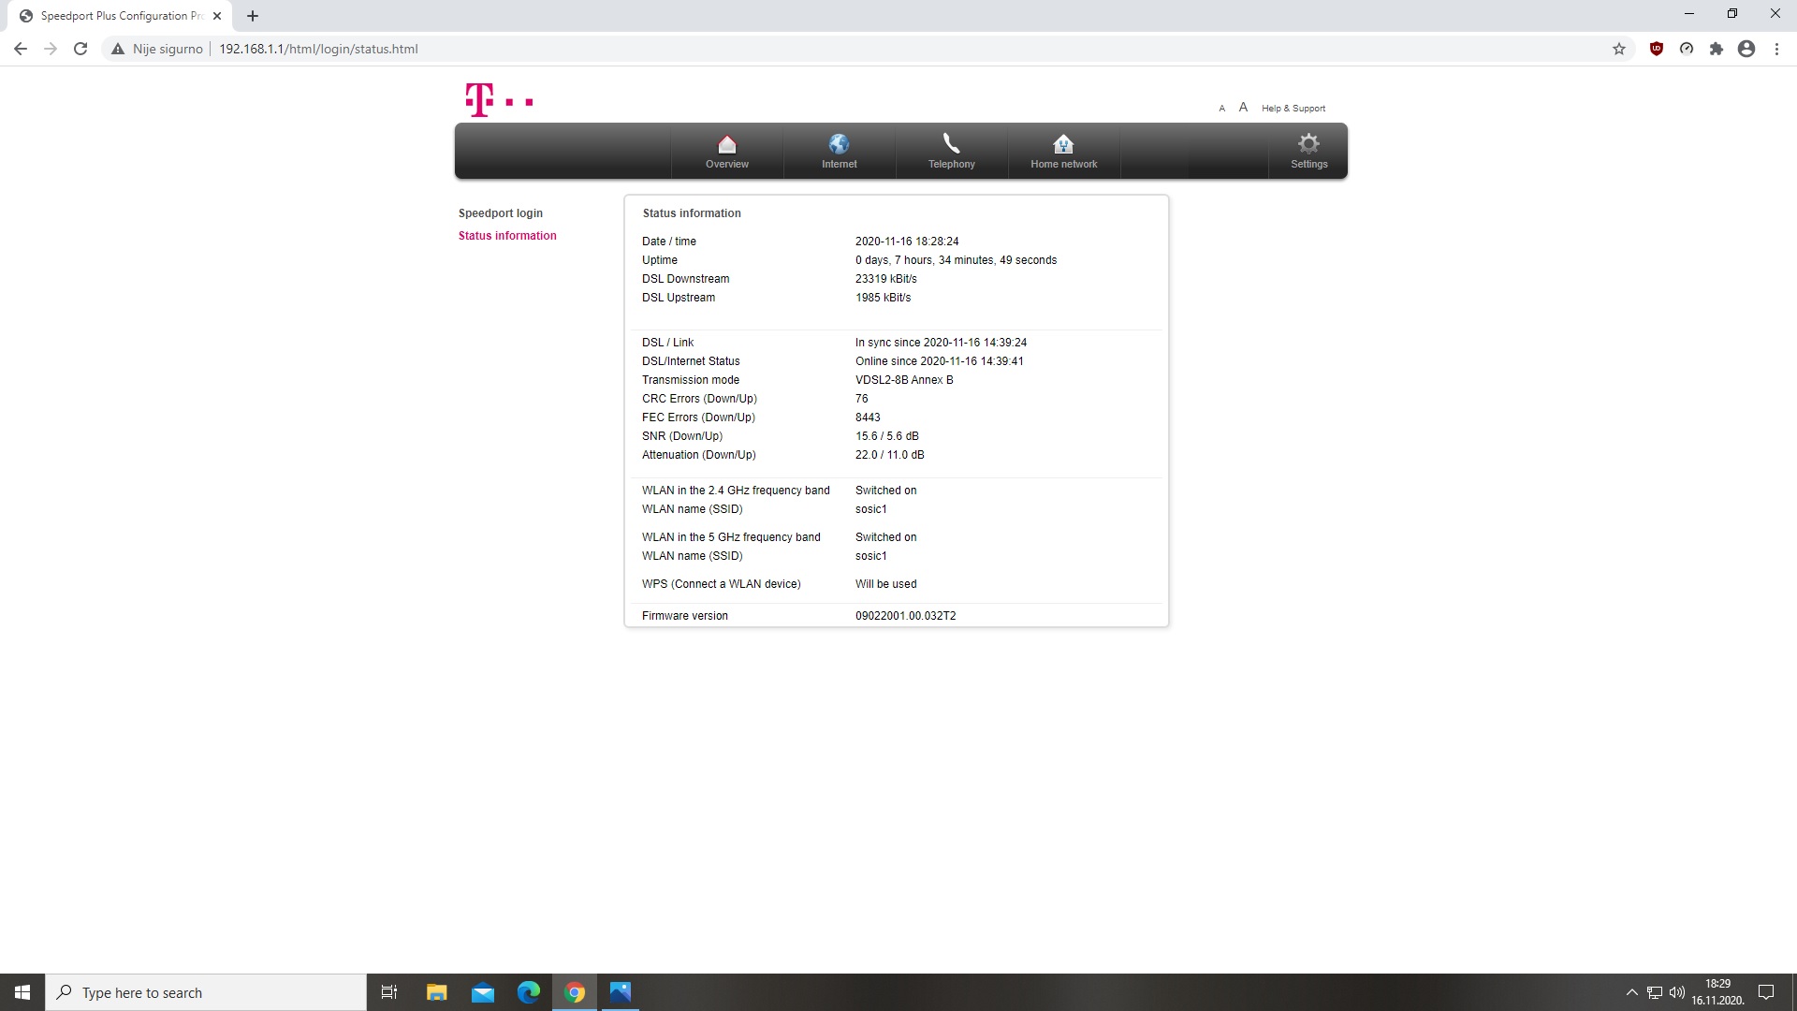
Task: Reload the router status page
Action: coord(80,49)
